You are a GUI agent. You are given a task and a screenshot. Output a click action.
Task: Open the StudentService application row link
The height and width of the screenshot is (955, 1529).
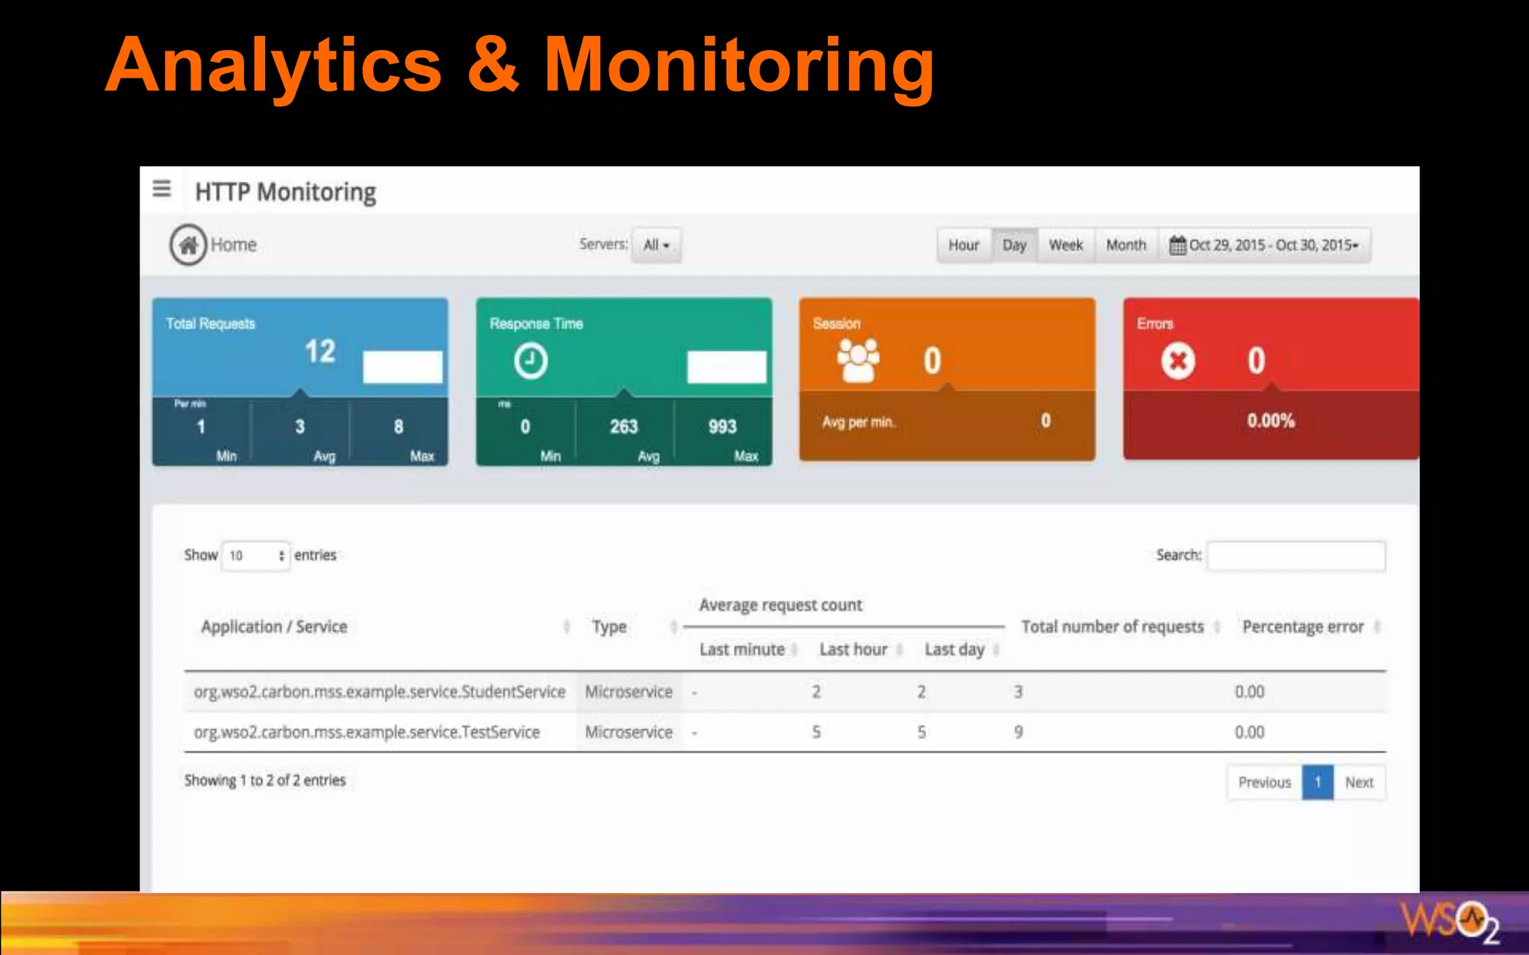(x=379, y=692)
